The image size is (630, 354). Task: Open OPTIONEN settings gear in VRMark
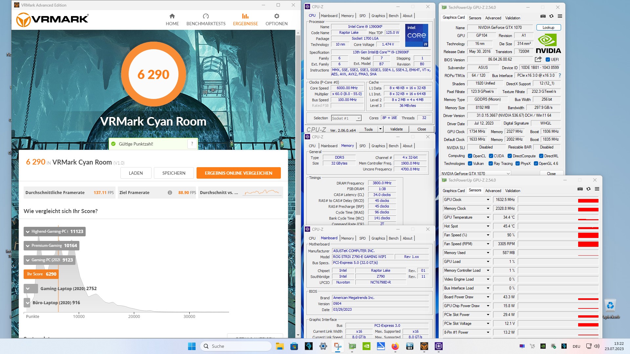(x=276, y=20)
